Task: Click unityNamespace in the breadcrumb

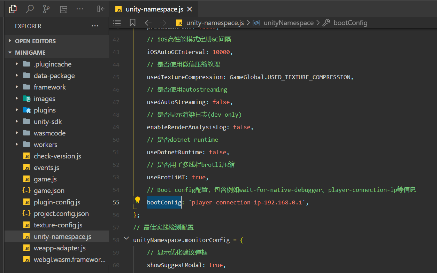Action: click(x=288, y=23)
